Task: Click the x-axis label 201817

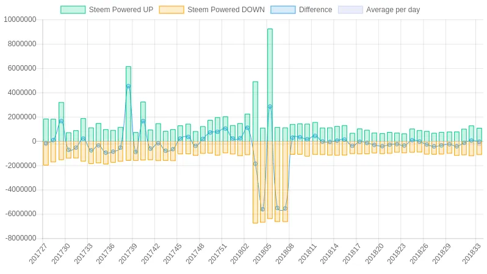Action: [x=352, y=253]
